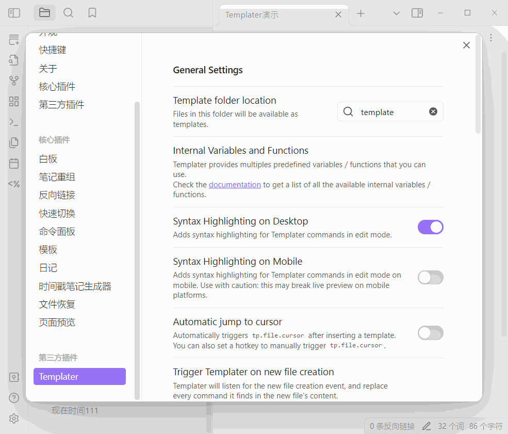The width and height of the screenshot is (508, 434).
Task: Toggle the left sidebar panel icon
Action: (14, 13)
